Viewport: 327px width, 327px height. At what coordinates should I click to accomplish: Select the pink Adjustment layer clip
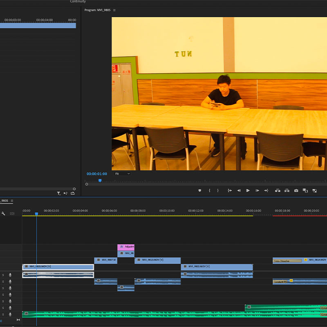tap(126, 247)
